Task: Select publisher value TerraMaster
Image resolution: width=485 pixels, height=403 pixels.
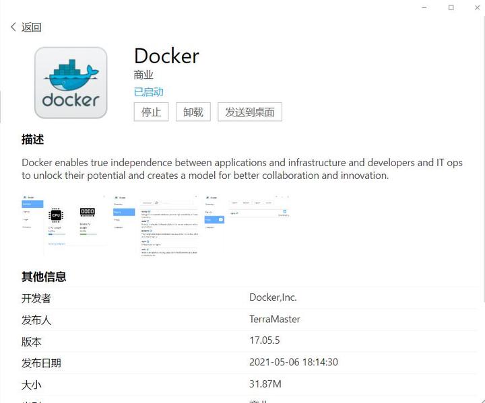Action: (275, 319)
